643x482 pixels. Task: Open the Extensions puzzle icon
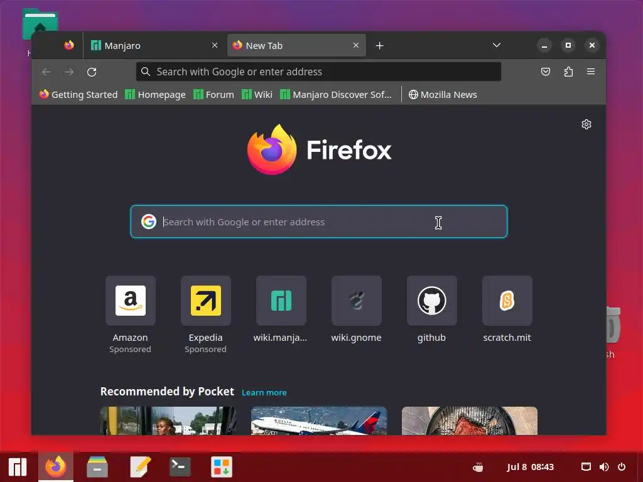[x=568, y=72]
